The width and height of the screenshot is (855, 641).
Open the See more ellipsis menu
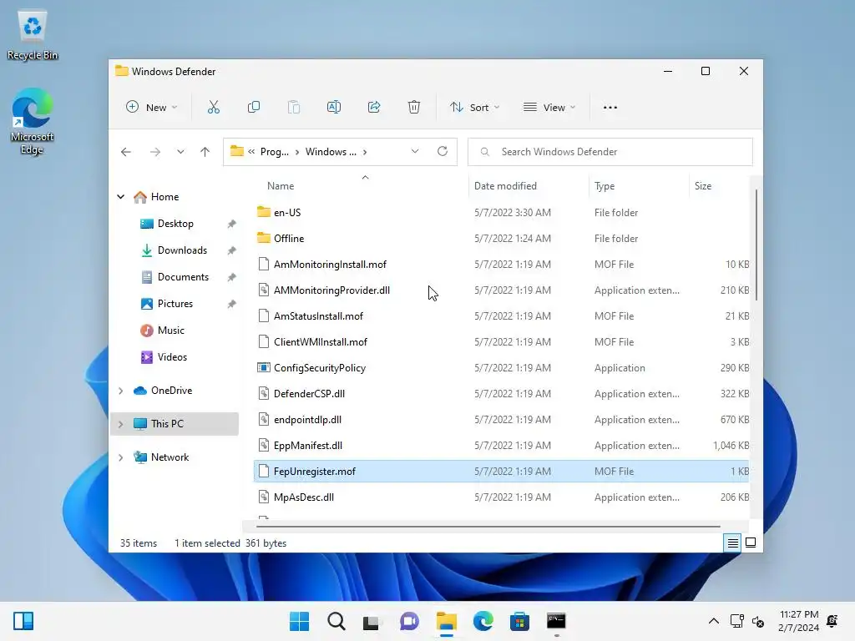(x=610, y=108)
